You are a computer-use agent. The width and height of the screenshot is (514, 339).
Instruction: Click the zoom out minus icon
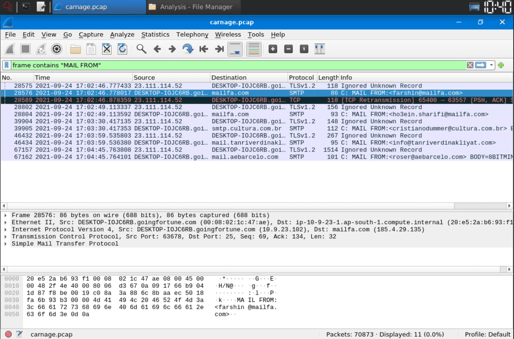coord(288,49)
